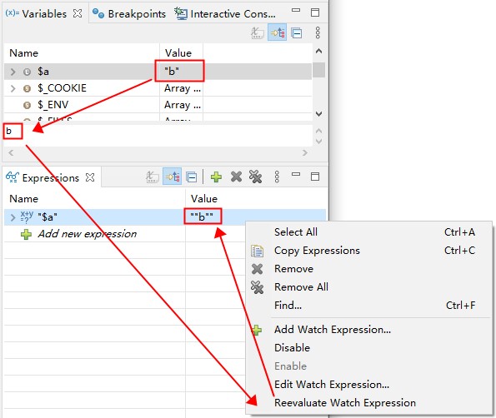Switch to the Breakpoints tab
The height and width of the screenshot is (418, 496).
click(x=129, y=14)
